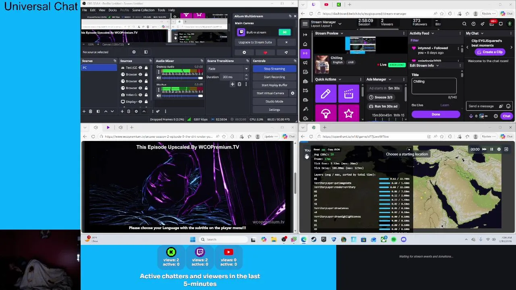Add a new scene with the OBS plus icon
Viewport: 516px width, 290px height.
click(84, 111)
